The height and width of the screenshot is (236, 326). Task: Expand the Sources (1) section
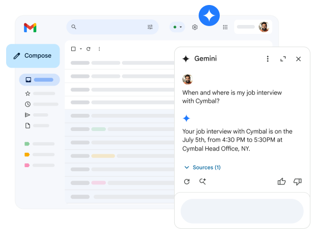(x=202, y=168)
